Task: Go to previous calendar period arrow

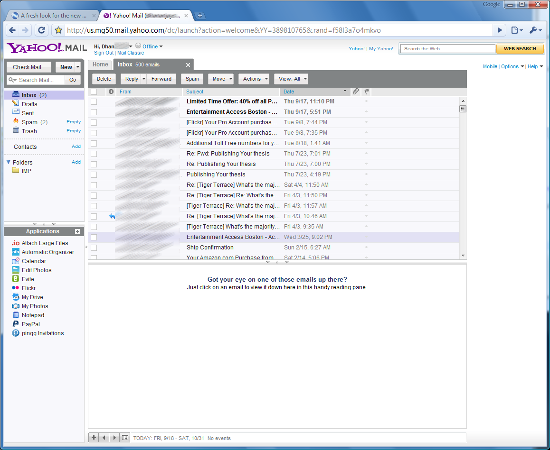Action: click(104, 438)
